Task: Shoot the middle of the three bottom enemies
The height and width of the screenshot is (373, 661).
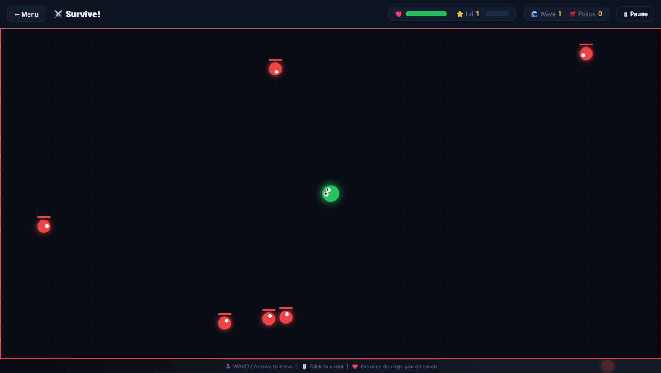Action: tap(269, 319)
